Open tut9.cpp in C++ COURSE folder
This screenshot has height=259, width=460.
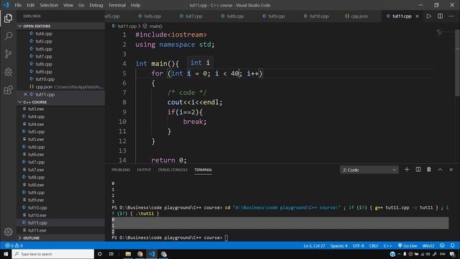[x=36, y=192]
